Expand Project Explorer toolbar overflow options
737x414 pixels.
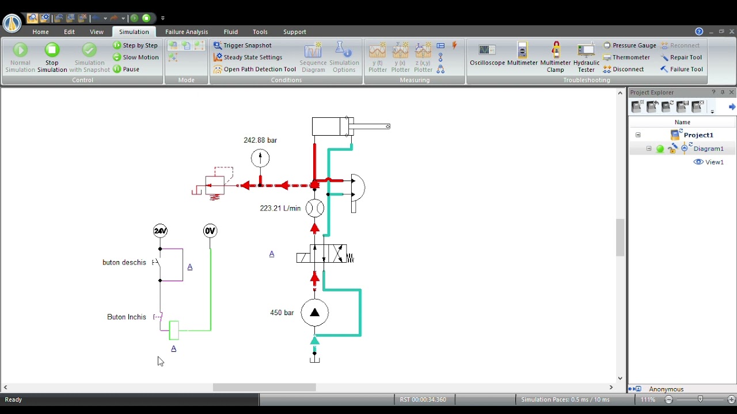(712, 111)
